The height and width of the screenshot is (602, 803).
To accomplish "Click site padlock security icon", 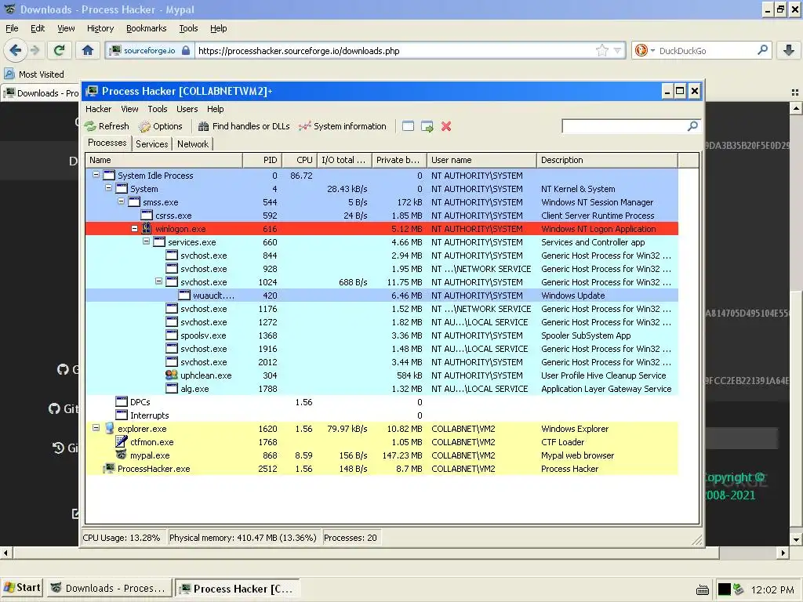I will tap(186, 50).
